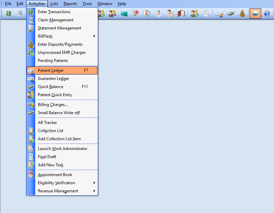
Task: Click the green dollar icon at toolbar's left
Action: click(8, 14)
